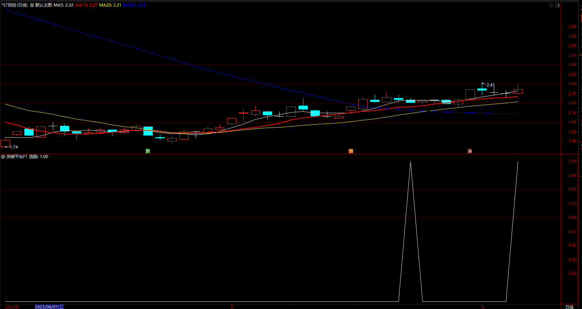Select the *ST民控 (日线) chart title

[14, 5]
